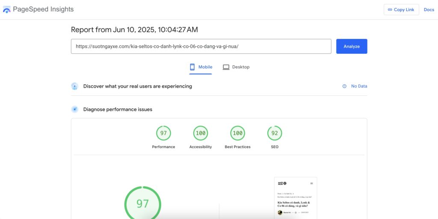Jump to the Performance score gauge 97
The width and height of the screenshot is (438, 219).
[163, 133]
